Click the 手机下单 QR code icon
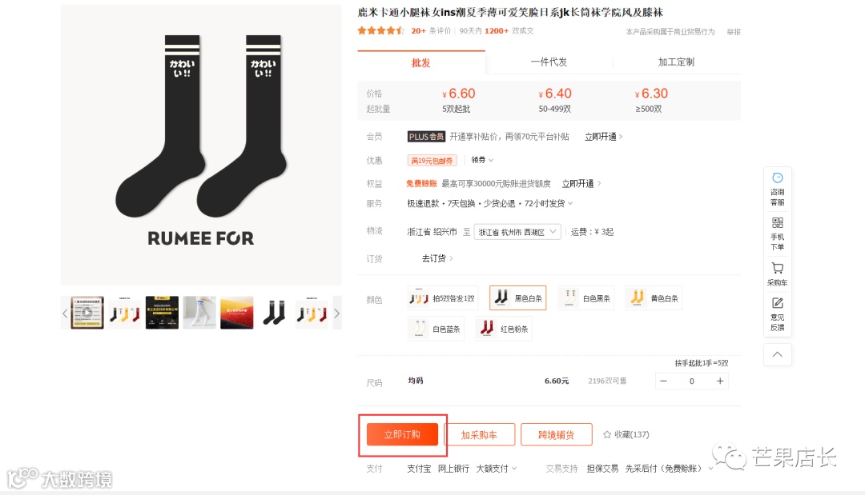The width and height of the screenshot is (865, 495). [x=777, y=222]
